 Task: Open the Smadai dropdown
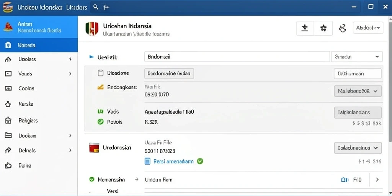click(x=357, y=57)
